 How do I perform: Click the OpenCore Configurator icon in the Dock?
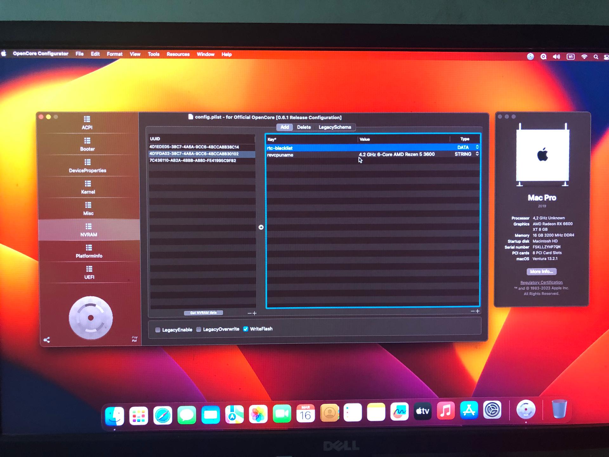coord(526,410)
